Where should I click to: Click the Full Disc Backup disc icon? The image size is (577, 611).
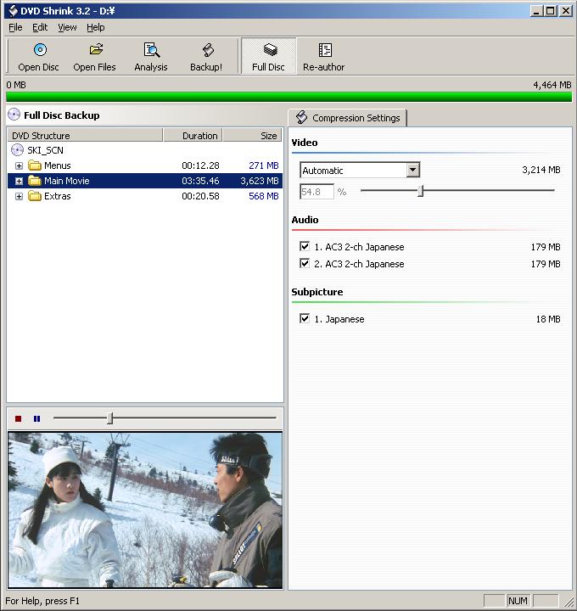pyautogui.click(x=14, y=115)
